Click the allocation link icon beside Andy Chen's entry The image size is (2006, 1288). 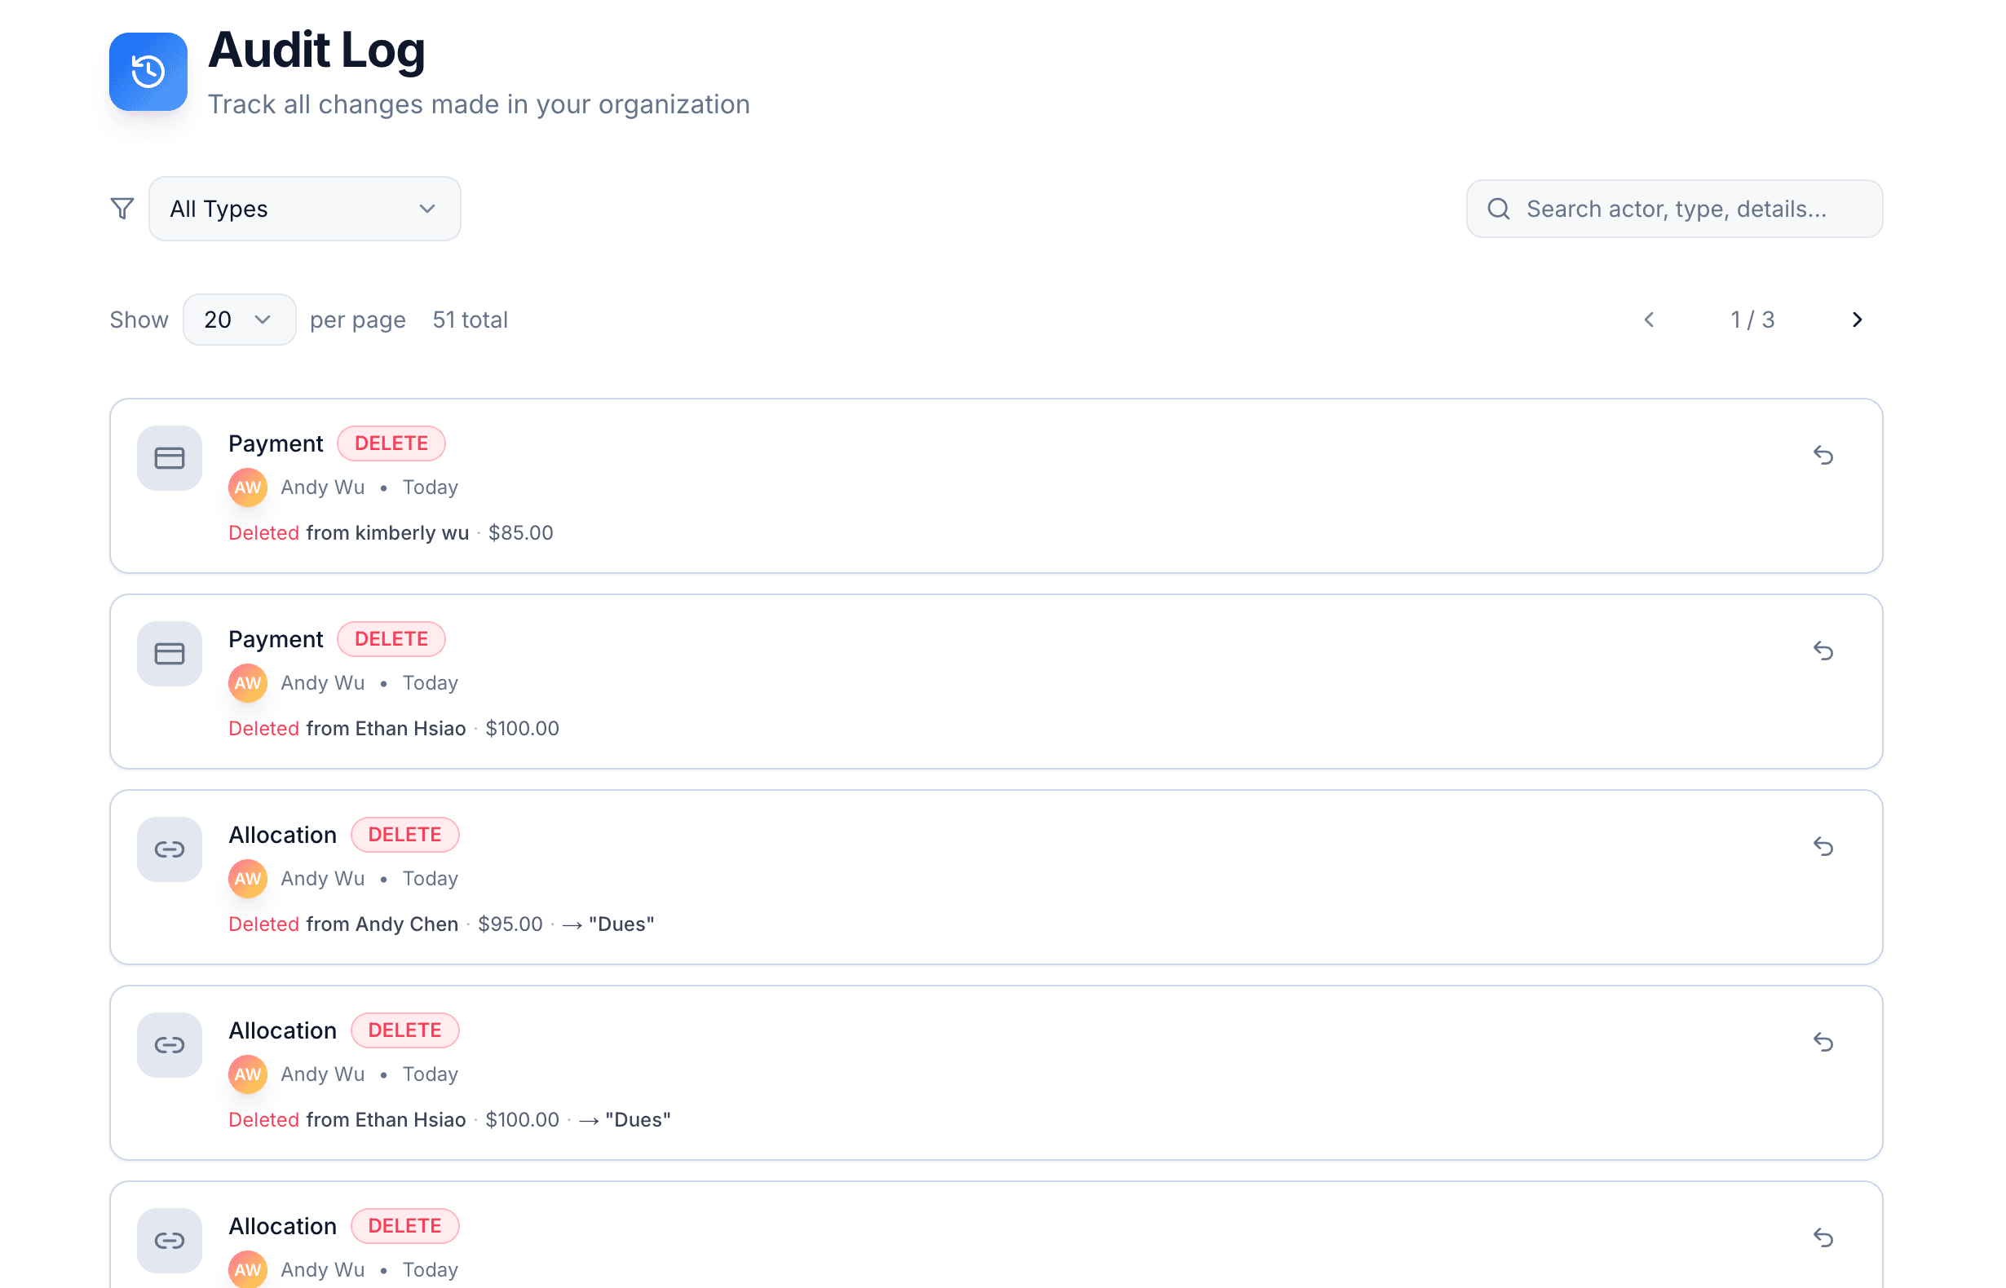click(x=169, y=849)
